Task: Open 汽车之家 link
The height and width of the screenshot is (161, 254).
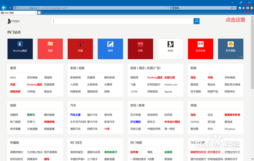Action: coord(75,115)
